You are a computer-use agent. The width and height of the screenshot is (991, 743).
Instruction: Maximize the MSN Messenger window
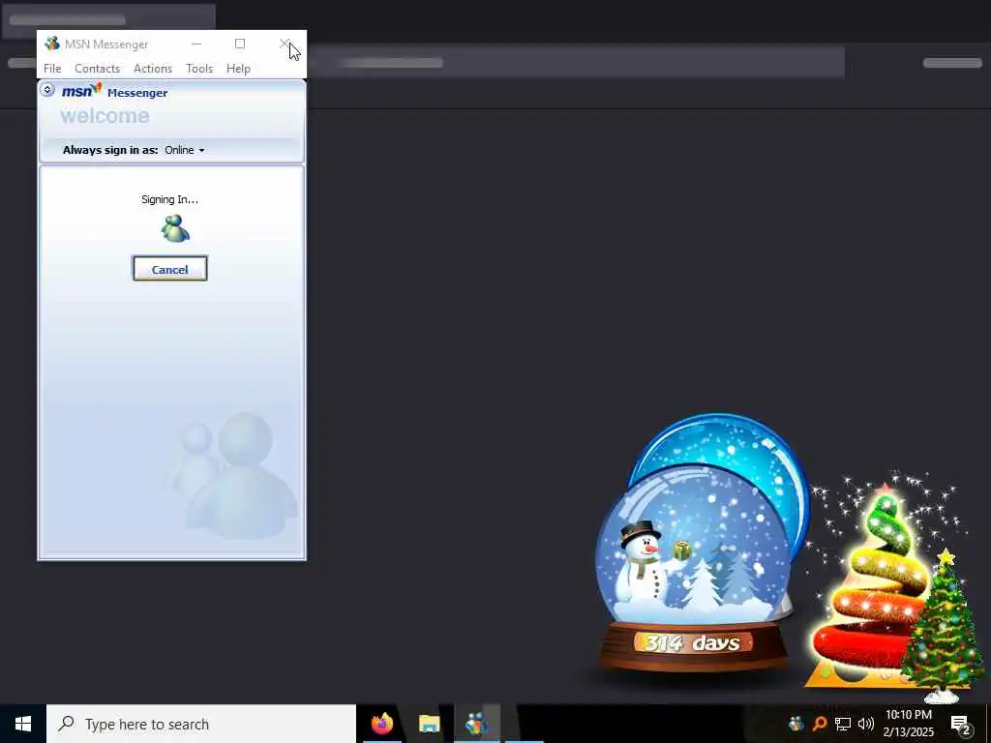[x=240, y=44]
